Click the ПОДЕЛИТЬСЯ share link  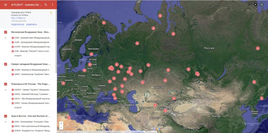tap(18, 24)
